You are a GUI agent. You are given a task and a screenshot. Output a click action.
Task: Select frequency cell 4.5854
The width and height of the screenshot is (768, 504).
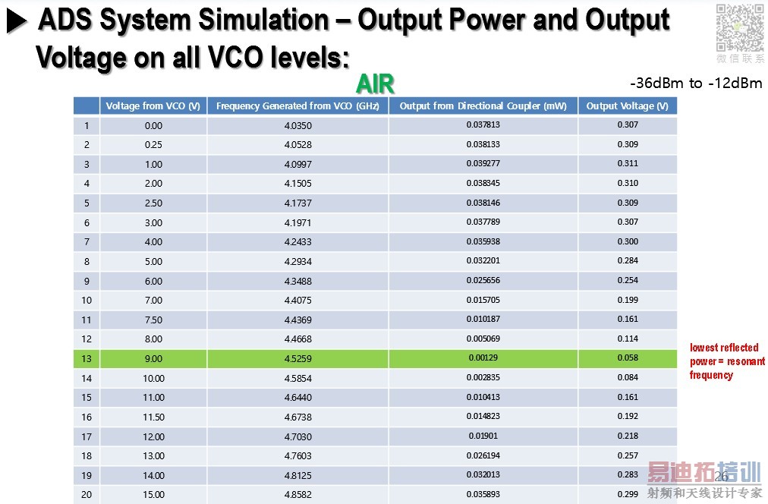tap(297, 378)
